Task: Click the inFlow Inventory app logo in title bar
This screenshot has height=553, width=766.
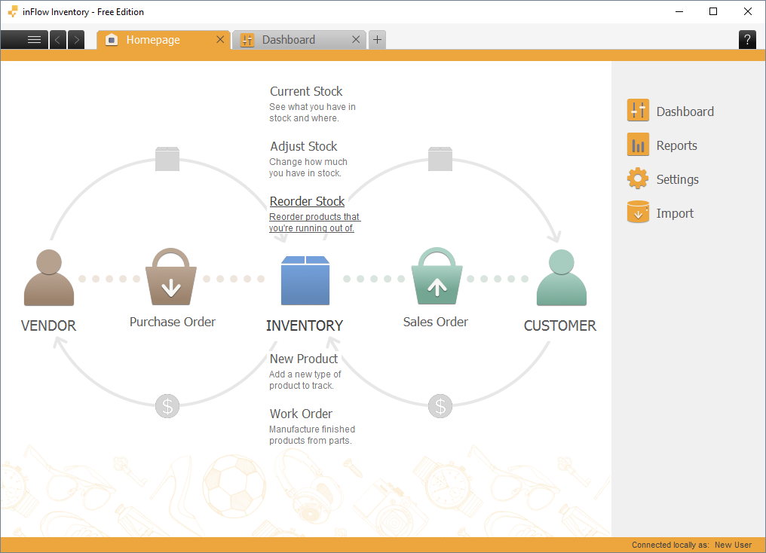Action: pyautogui.click(x=13, y=12)
